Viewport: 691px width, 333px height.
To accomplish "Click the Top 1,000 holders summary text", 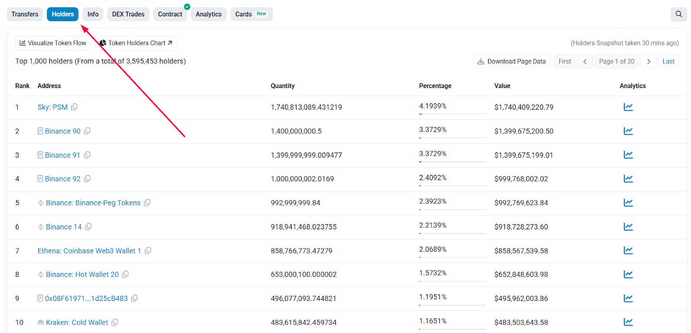I will point(101,61).
